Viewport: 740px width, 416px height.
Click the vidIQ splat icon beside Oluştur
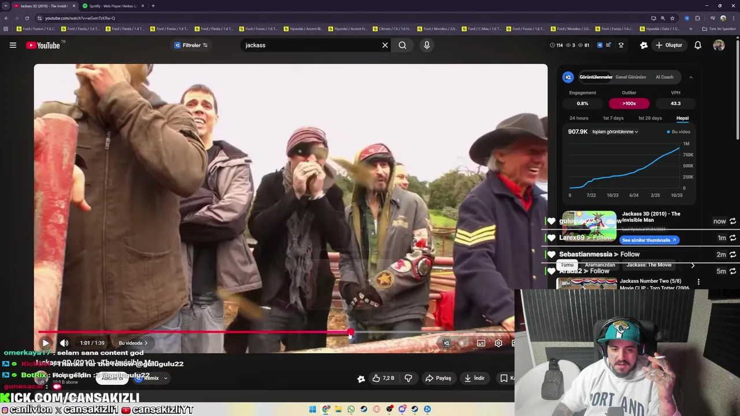pyautogui.click(x=643, y=45)
